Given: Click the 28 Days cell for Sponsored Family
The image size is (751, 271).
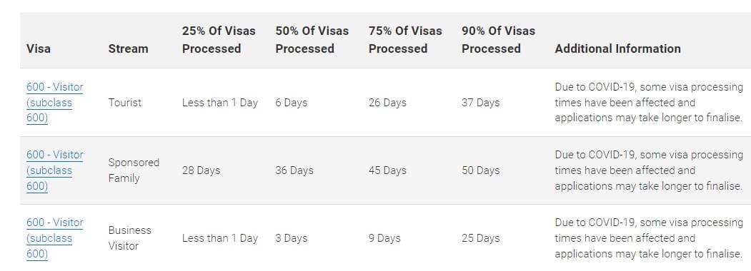Looking at the screenshot, I should pyautogui.click(x=202, y=170).
